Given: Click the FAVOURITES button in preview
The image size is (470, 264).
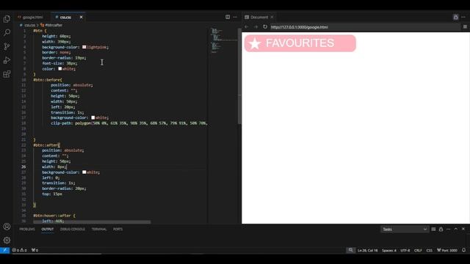Looking at the screenshot, I should (x=300, y=43).
